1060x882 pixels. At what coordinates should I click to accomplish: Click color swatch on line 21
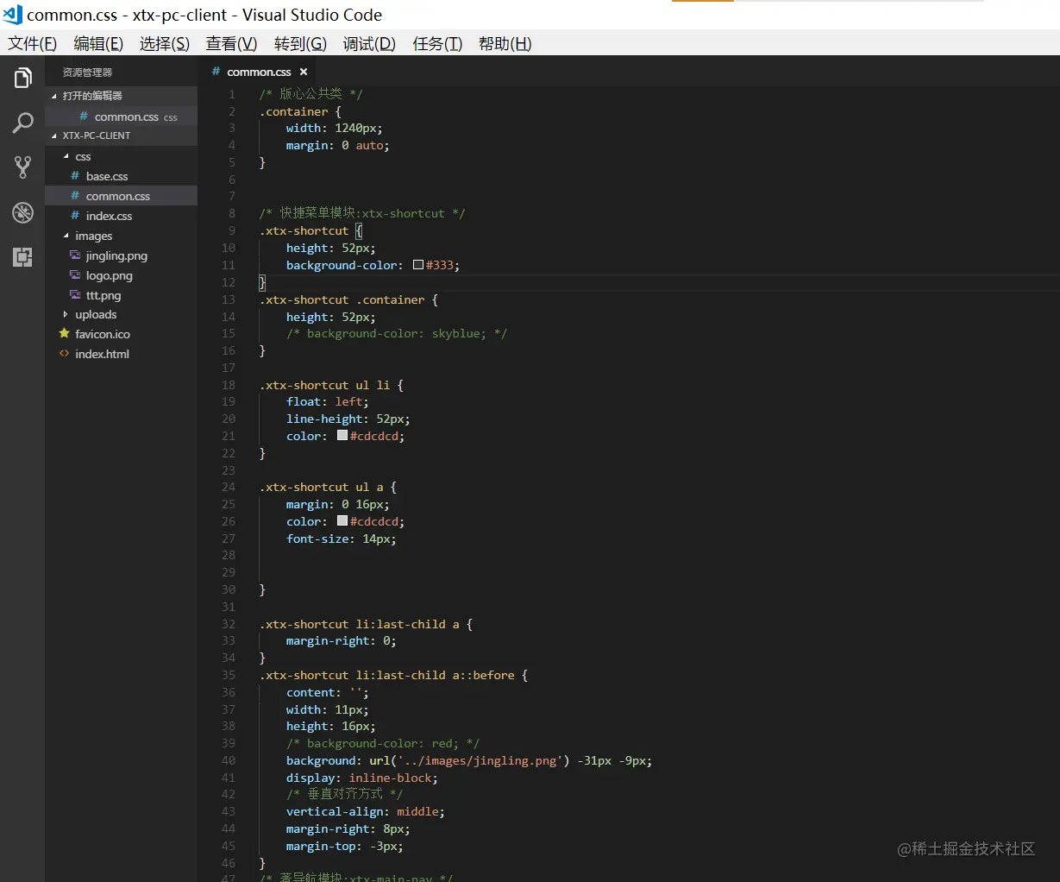coord(342,436)
